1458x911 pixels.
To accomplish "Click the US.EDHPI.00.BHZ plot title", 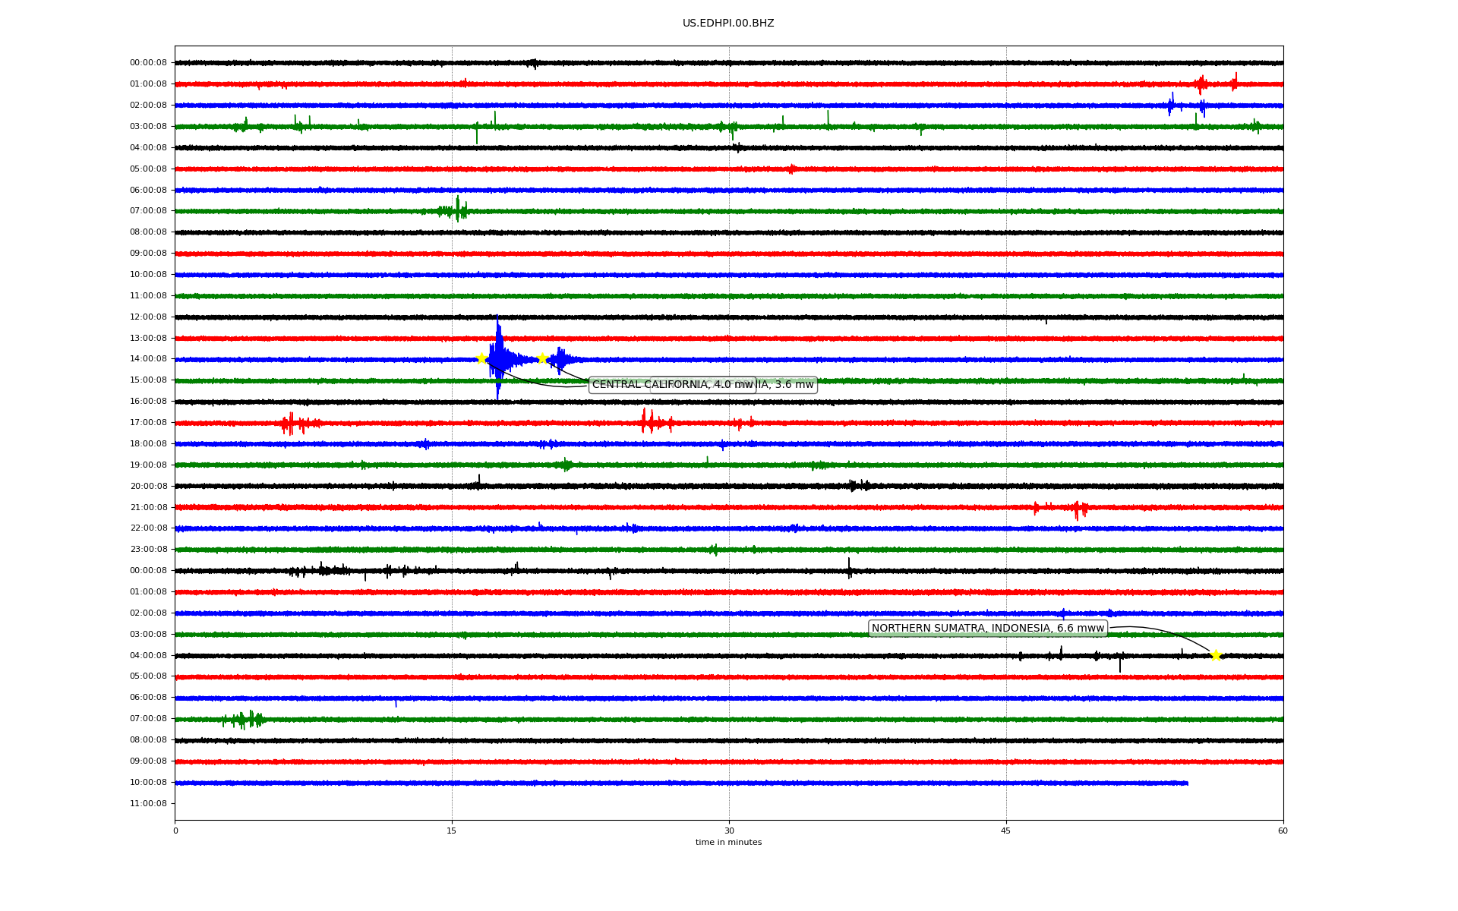I will [728, 24].
